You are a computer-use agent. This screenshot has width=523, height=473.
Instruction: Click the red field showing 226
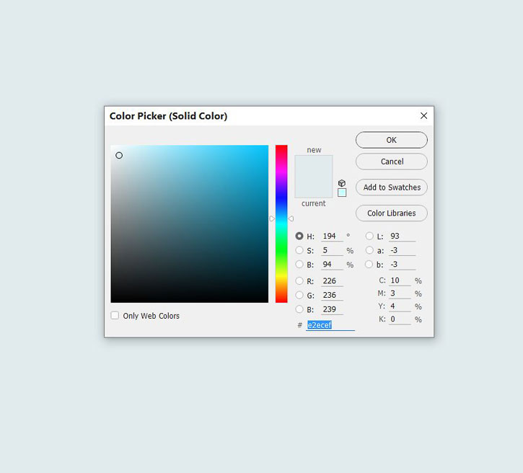click(x=332, y=281)
